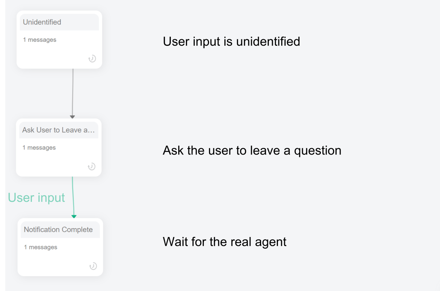Select the Unidentified node title bar
This screenshot has height=291, width=440.
59,22
